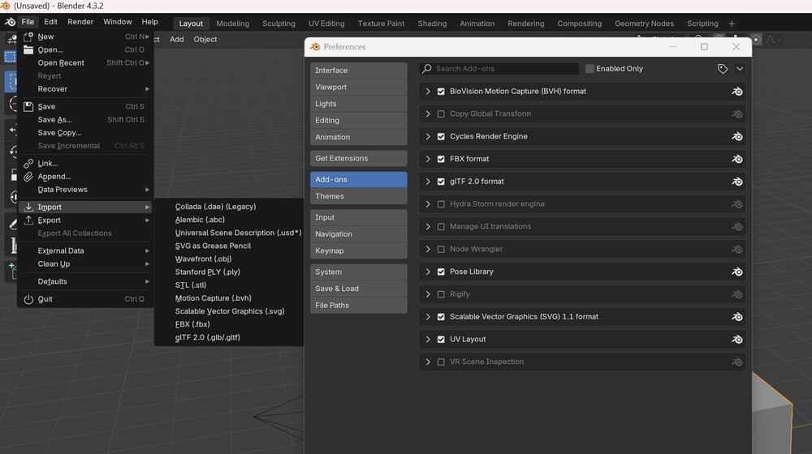Image resolution: width=812 pixels, height=454 pixels.
Task: Disable the BioVision Motion Capture add-on
Action: coord(441,92)
